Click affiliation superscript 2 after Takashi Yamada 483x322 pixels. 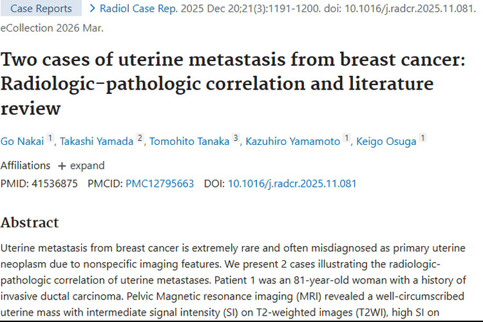140,138
